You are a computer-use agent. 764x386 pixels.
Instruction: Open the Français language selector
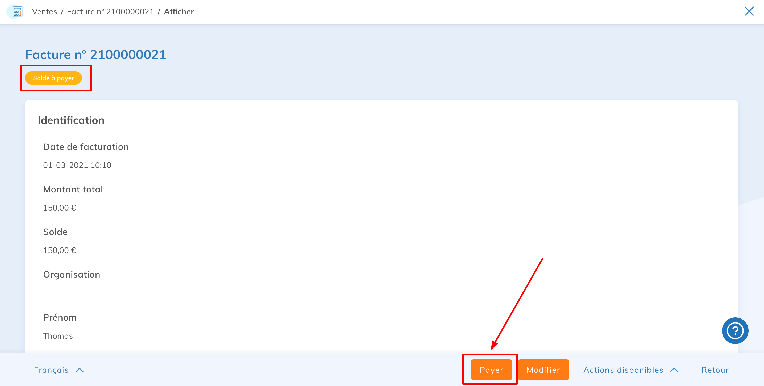pyautogui.click(x=59, y=370)
